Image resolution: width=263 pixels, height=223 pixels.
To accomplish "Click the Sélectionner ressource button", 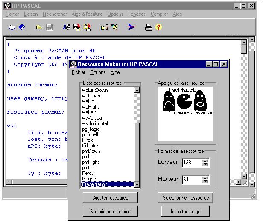I will click(x=185, y=198).
